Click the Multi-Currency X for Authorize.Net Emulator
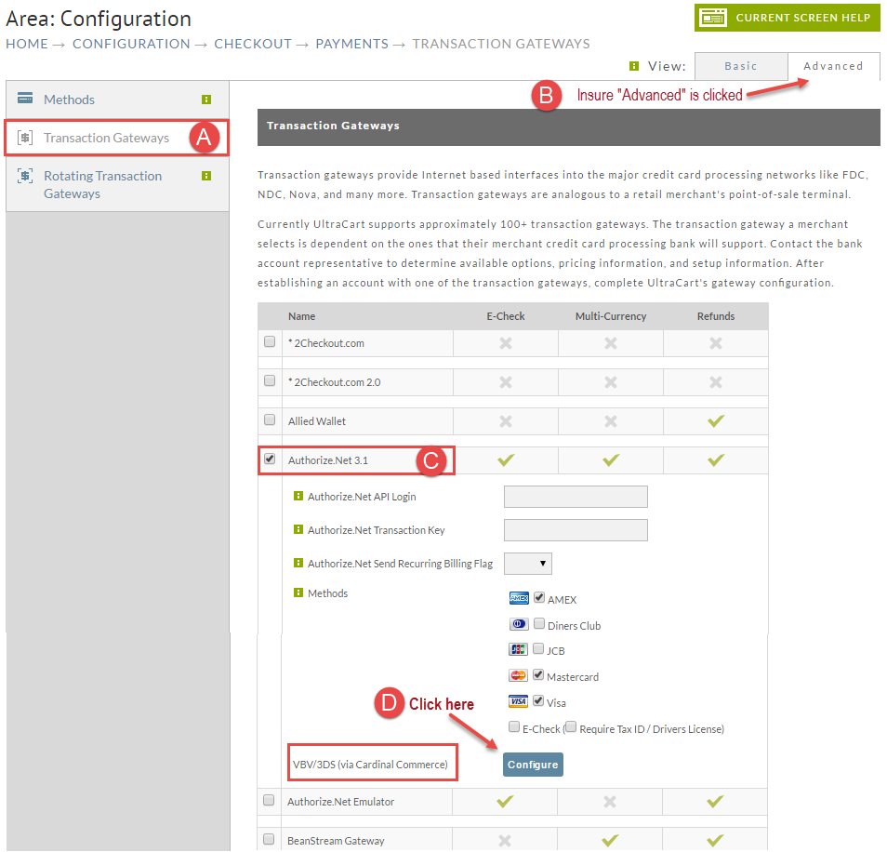This screenshot has width=887, height=852. pos(609,801)
